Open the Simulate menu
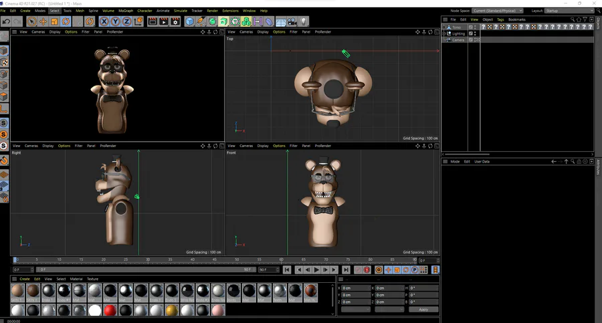Viewport: 602px width, 323px height. coord(181,11)
